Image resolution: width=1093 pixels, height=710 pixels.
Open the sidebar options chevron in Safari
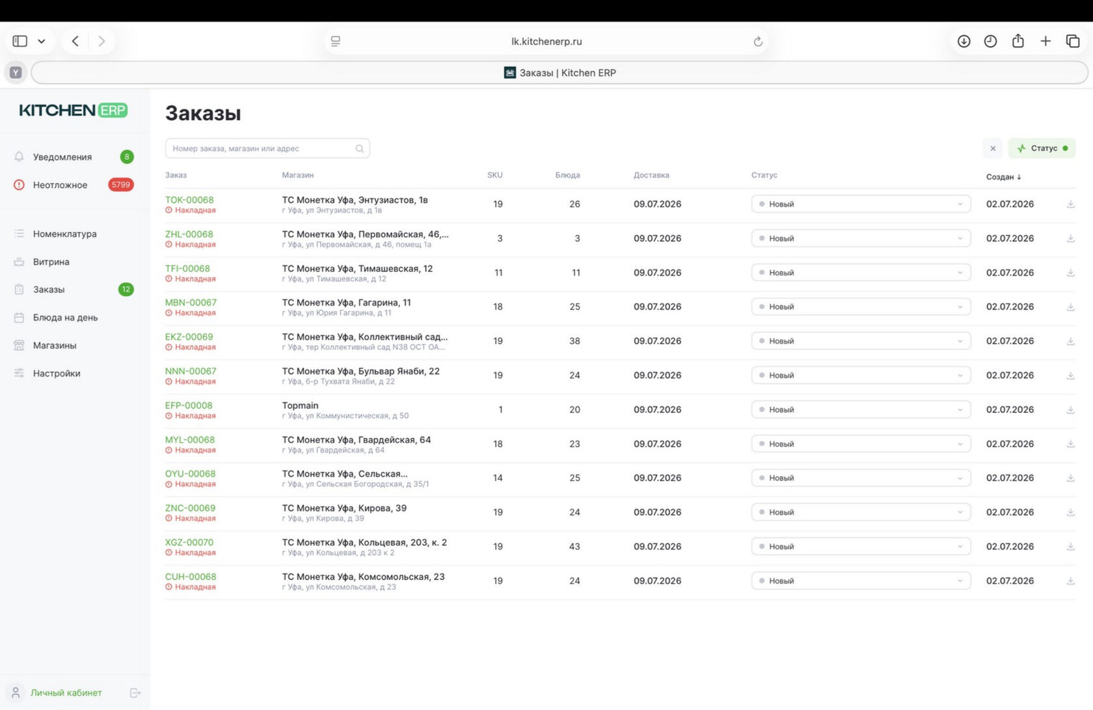pos(42,41)
